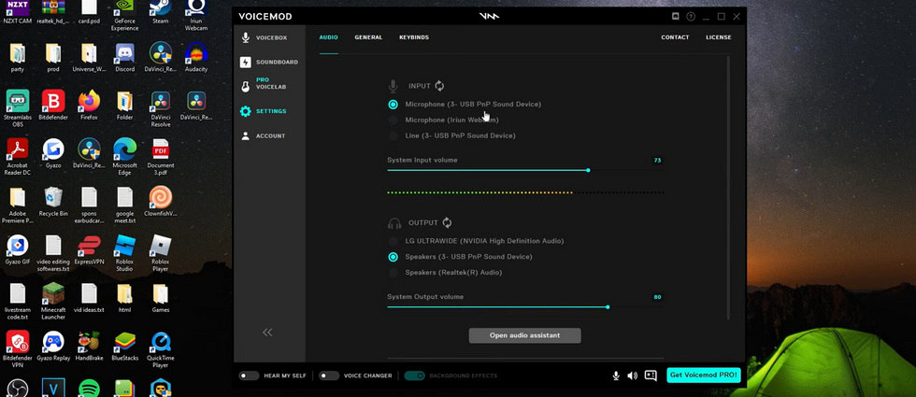Screen dimensions: 916x397
Task: Refresh the output device list
Action: click(447, 222)
